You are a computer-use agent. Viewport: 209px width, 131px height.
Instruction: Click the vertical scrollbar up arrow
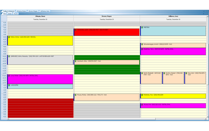[x=207, y=16]
